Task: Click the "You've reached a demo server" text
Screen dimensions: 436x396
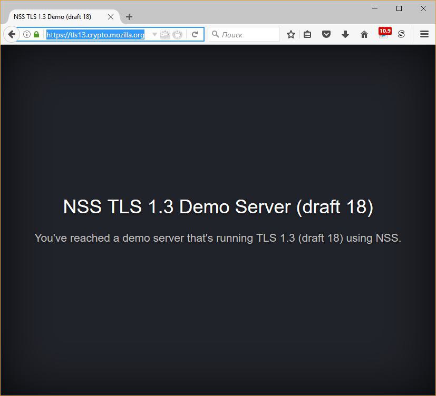Action: coord(218,238)
